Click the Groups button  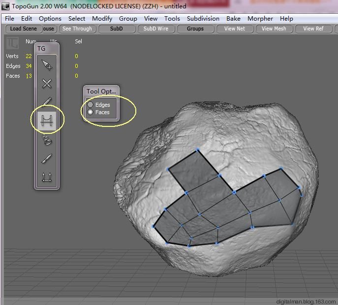pos(195,29)
